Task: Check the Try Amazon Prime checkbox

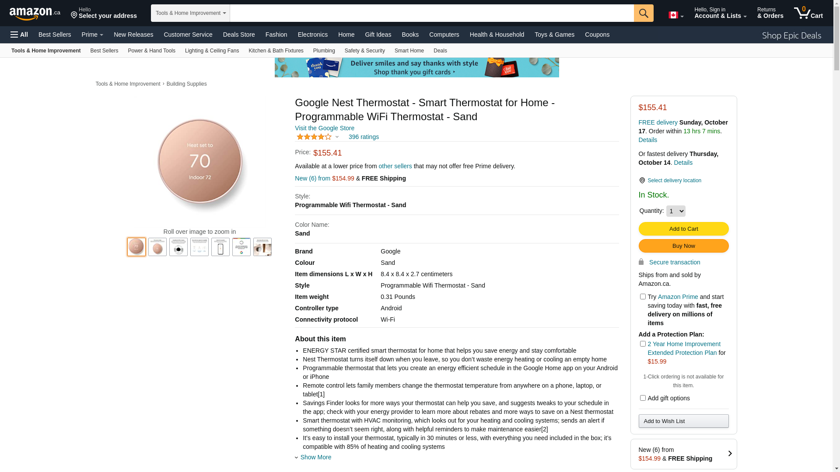Action: click(x=643, y=297)
